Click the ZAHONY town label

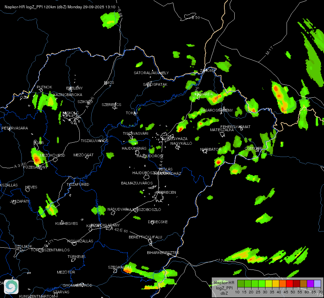tap(208, 71)
